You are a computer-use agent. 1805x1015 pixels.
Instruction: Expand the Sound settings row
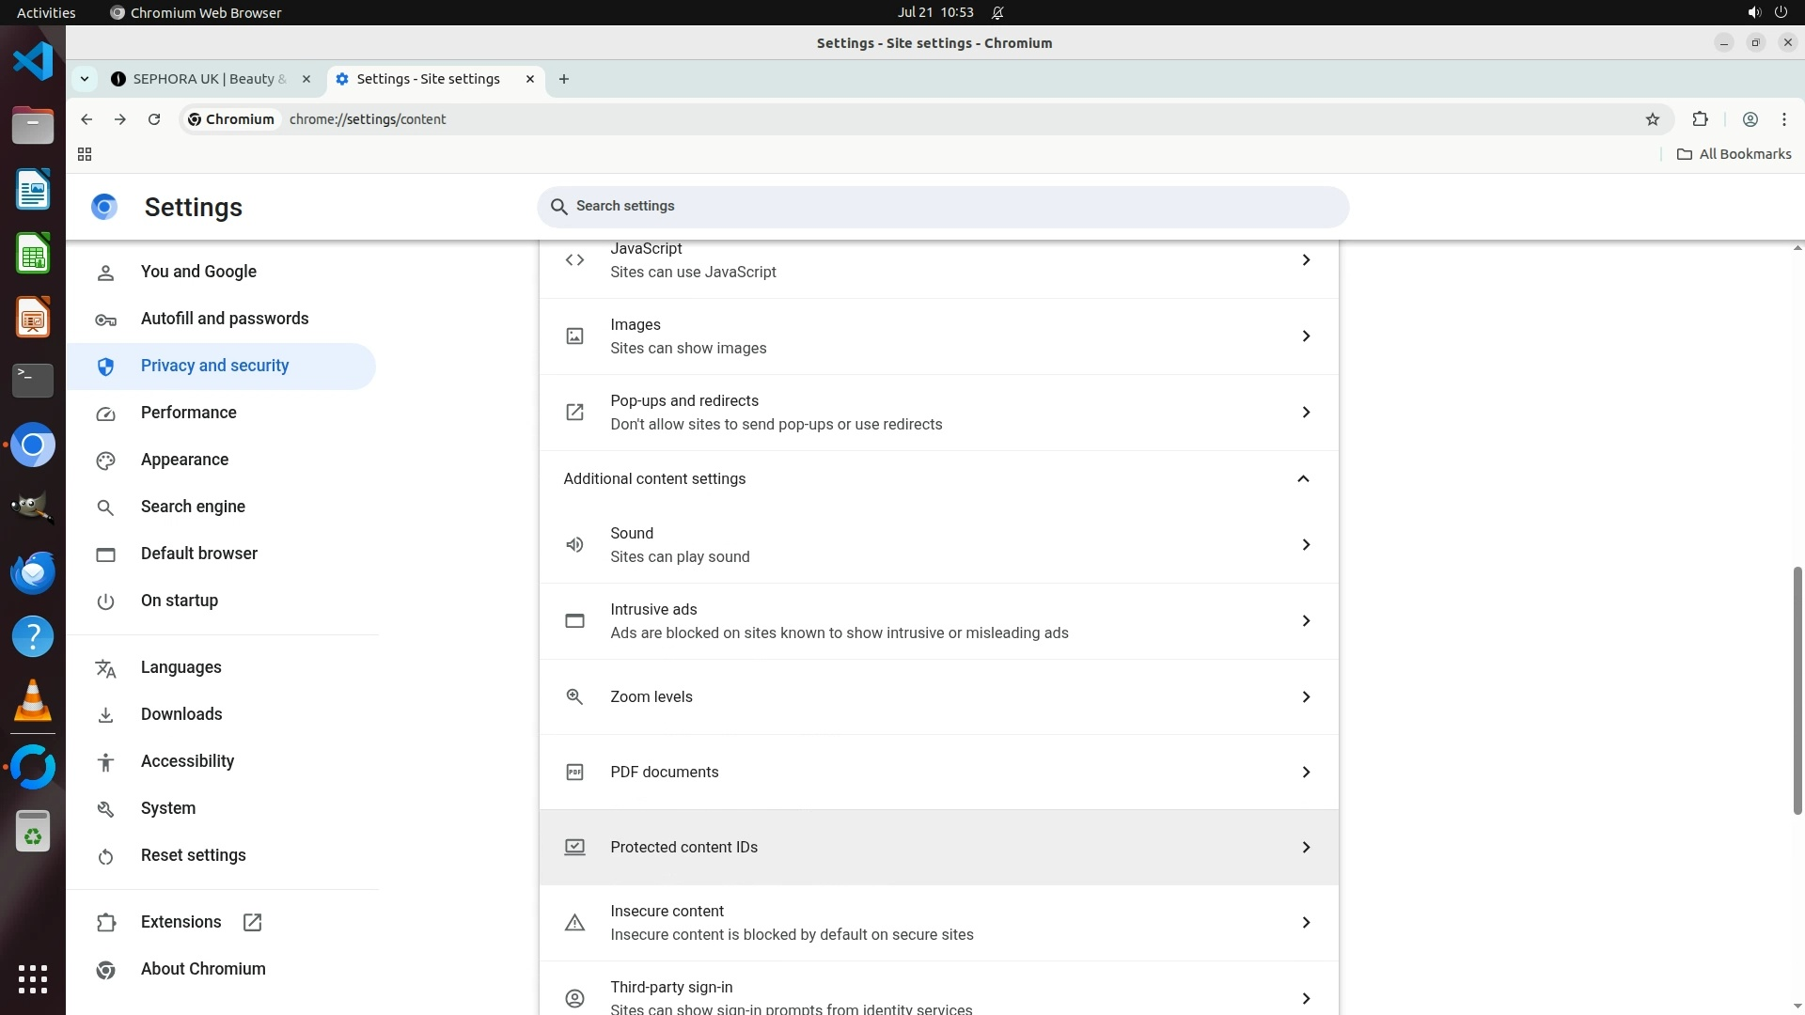point(1305,545)
